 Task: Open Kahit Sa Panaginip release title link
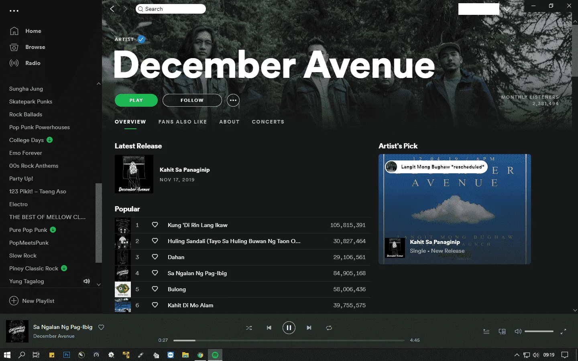(185, 170)
